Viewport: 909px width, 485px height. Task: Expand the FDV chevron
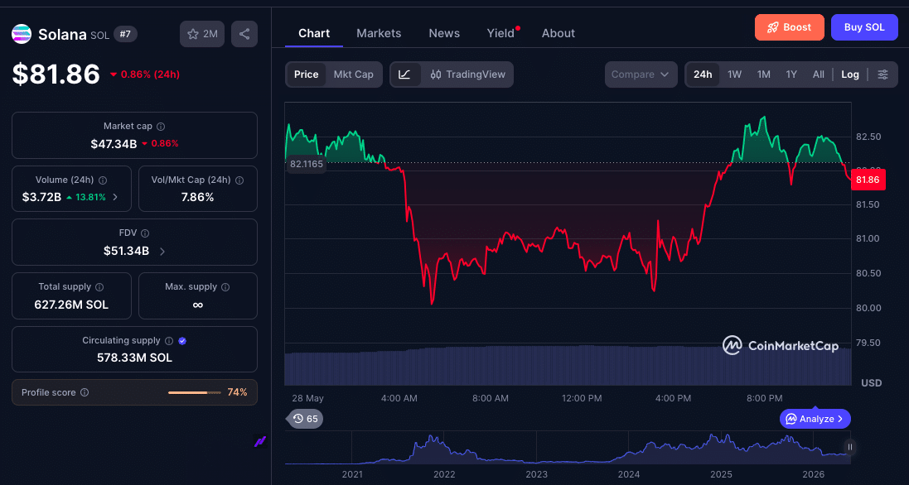[x=162, y=251]
